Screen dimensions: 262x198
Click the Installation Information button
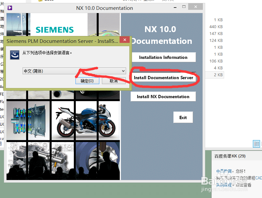164,57
